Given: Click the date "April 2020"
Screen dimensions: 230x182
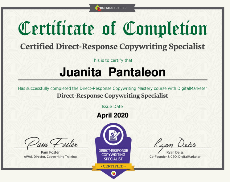Looking at the screenshot, I should coord(113,115).
